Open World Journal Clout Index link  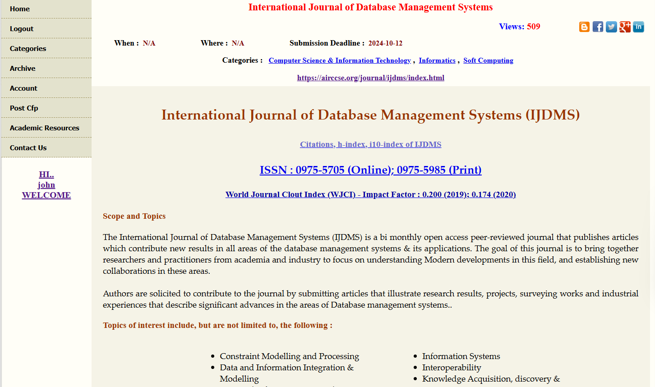point(371,194)
